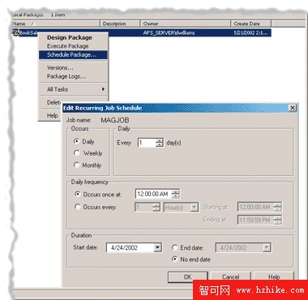Sort by the Description column header
This screenshot has height=300, width=308.
(x=121, y=24)
